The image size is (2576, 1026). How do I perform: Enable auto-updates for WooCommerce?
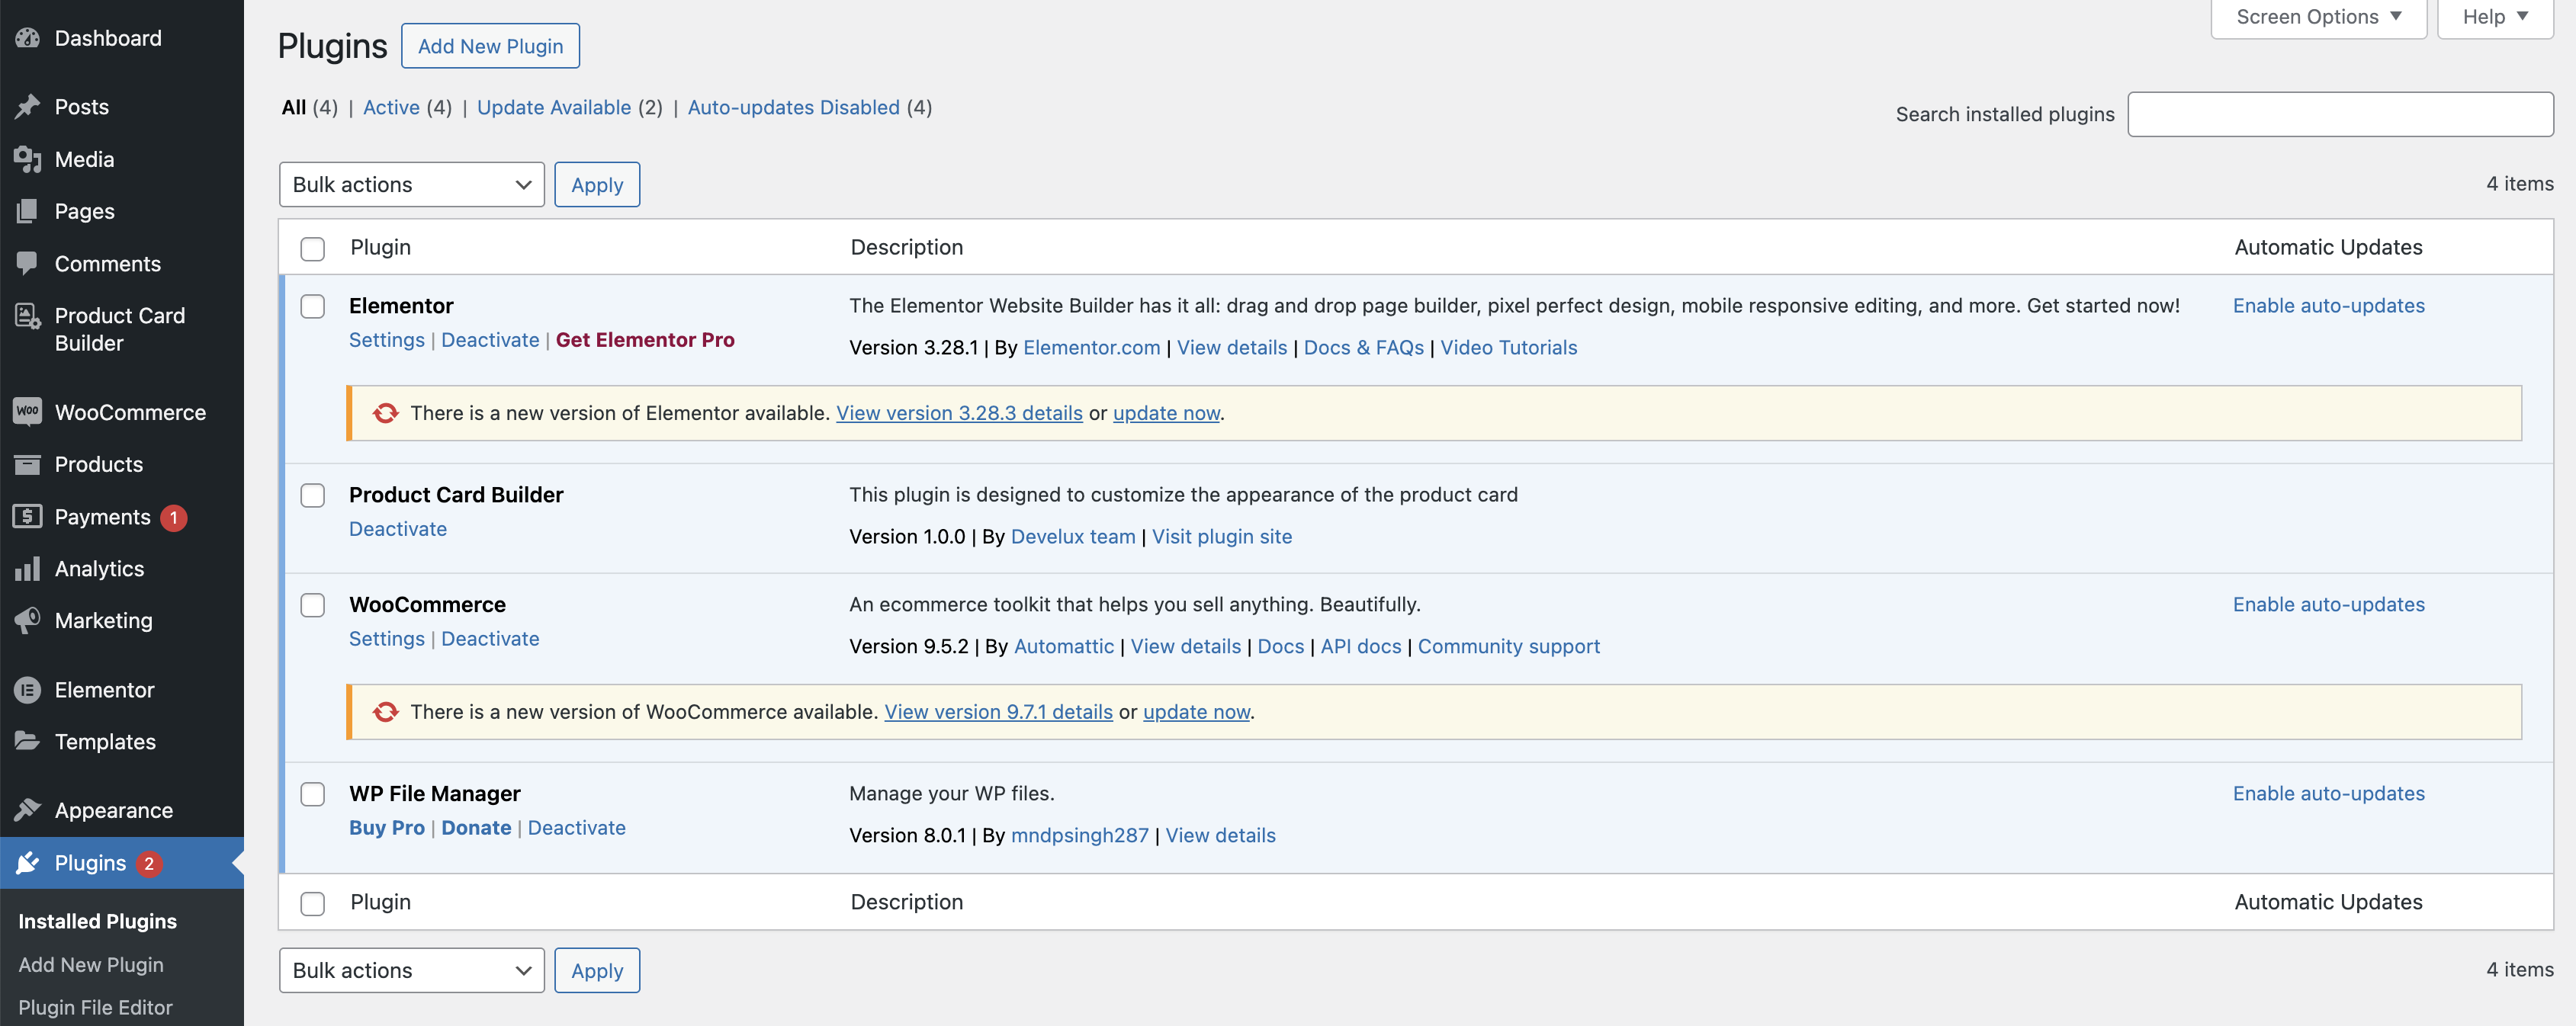click(x=2329, y=605)
